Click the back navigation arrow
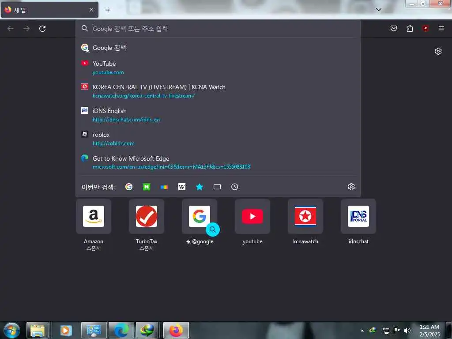This screenshot has width=452, height=339. [11, 29]
